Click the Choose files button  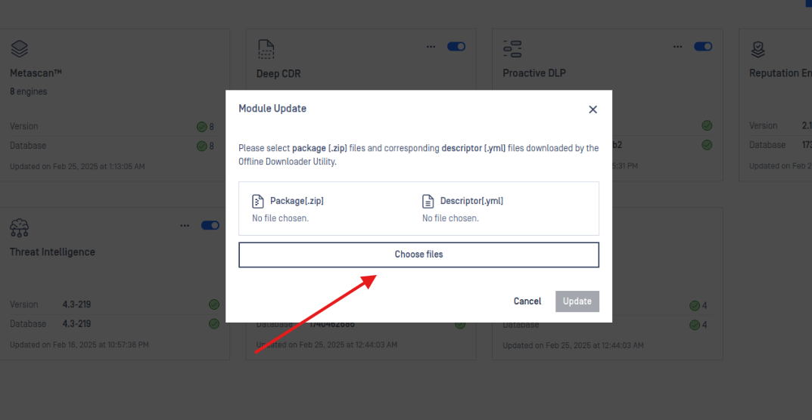coord(418,255)
